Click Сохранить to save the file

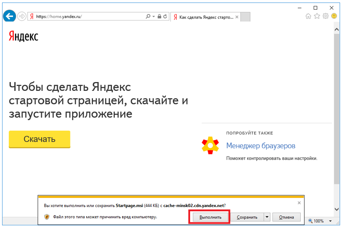247,217
